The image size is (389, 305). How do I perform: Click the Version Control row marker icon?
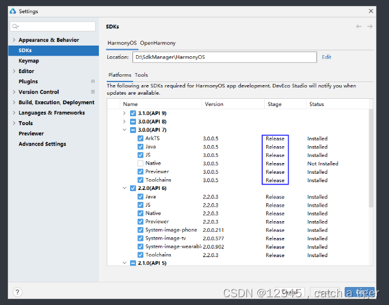point(93,92)
